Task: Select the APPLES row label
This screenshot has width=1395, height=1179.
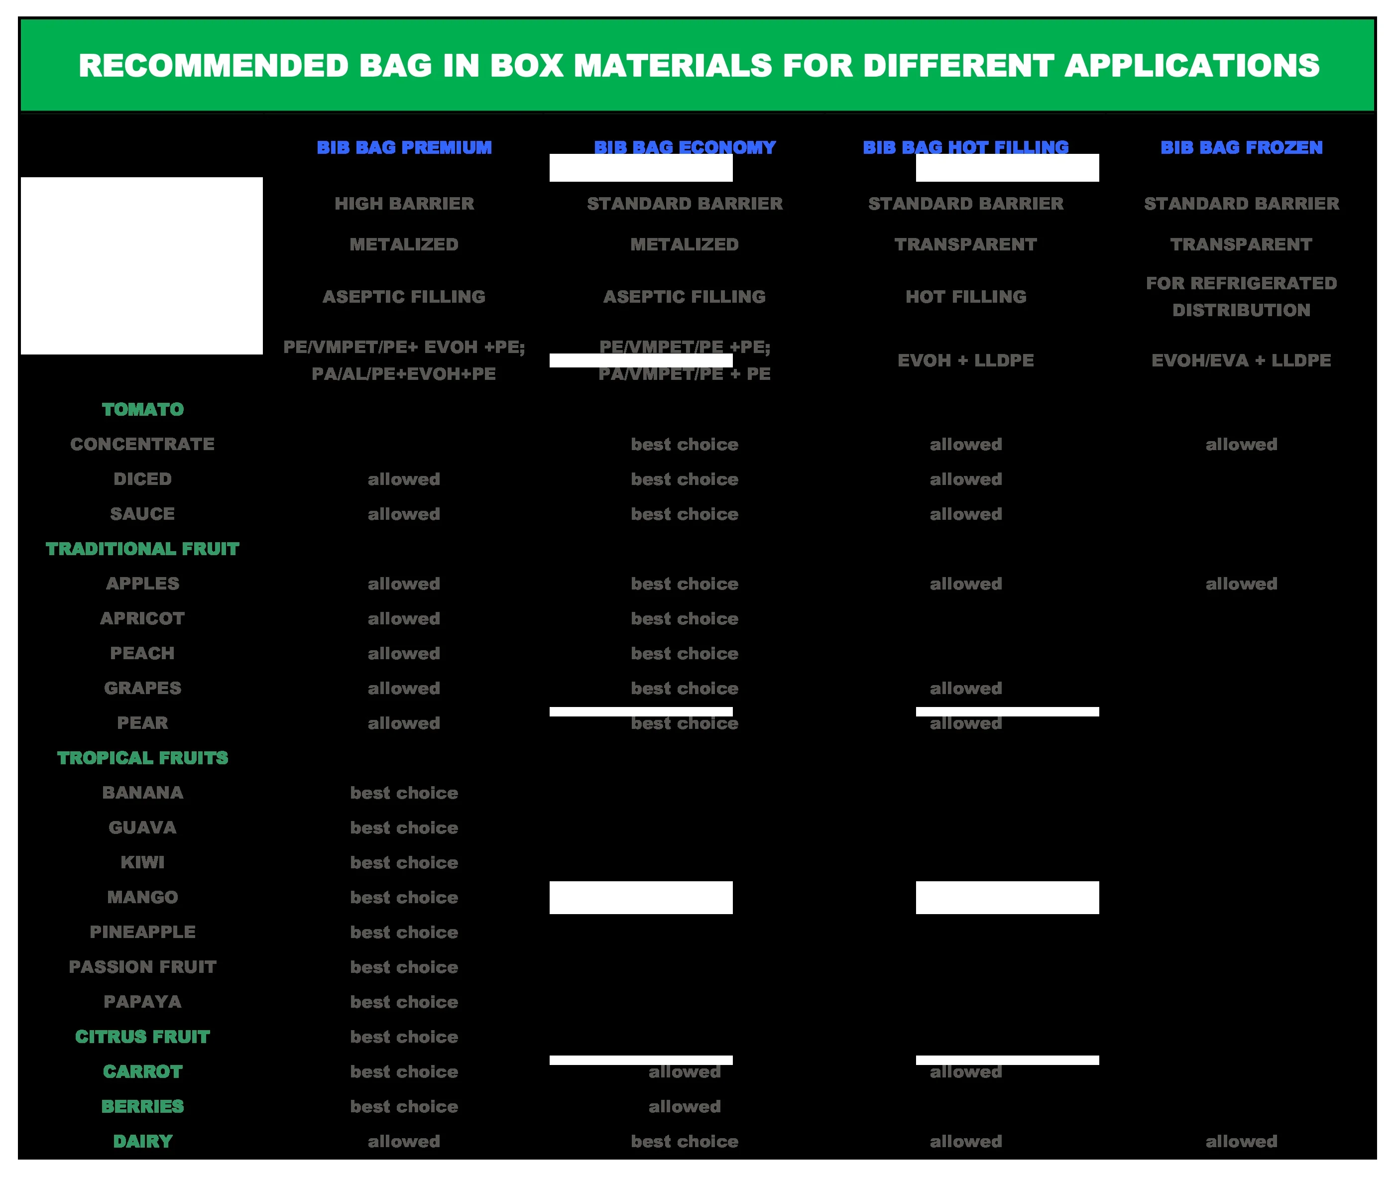Action: point(142,584)
